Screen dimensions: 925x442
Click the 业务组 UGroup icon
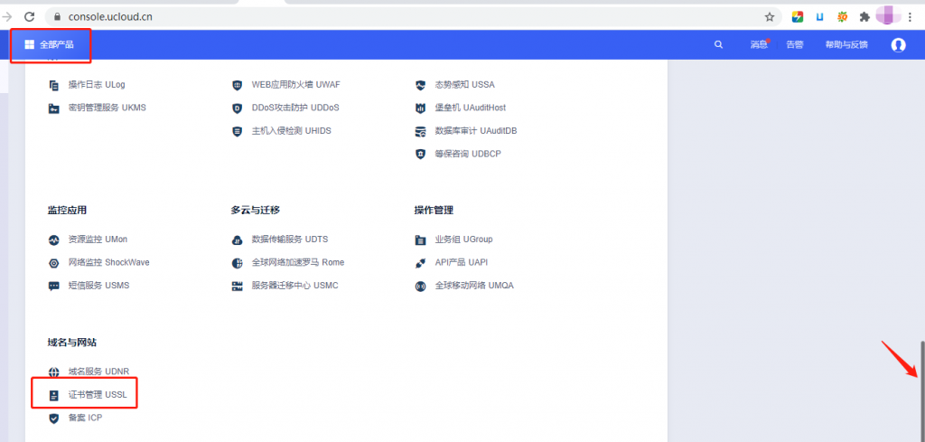420,240
